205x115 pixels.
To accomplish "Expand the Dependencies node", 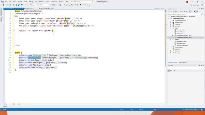I will tap(171, 22).
